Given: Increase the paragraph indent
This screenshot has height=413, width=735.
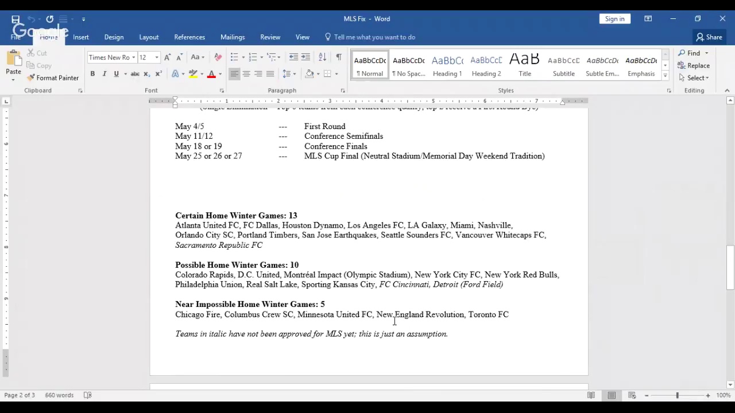Looking at the screenshot, I should (x=305, y=57).
